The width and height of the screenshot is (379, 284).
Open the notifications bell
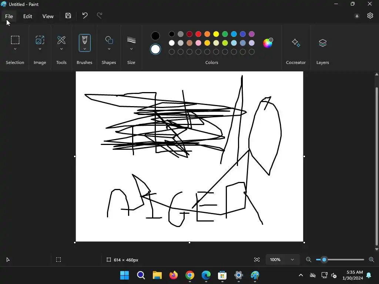(369, 275)
